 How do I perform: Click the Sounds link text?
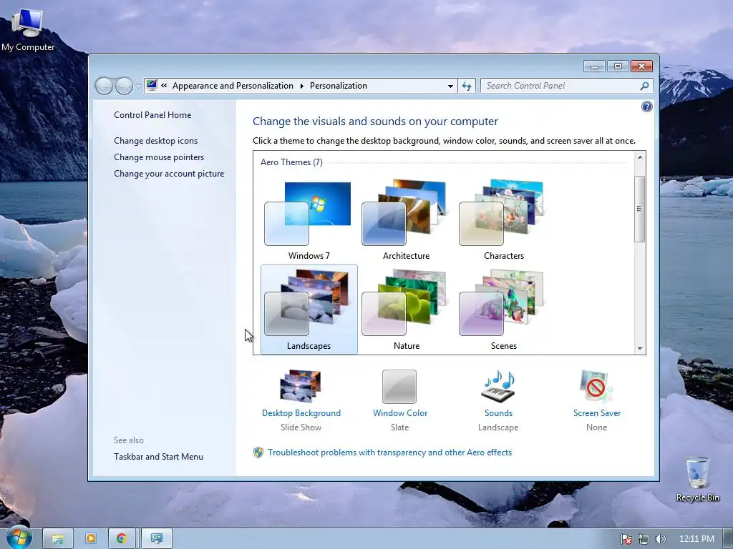pos(498,413)
